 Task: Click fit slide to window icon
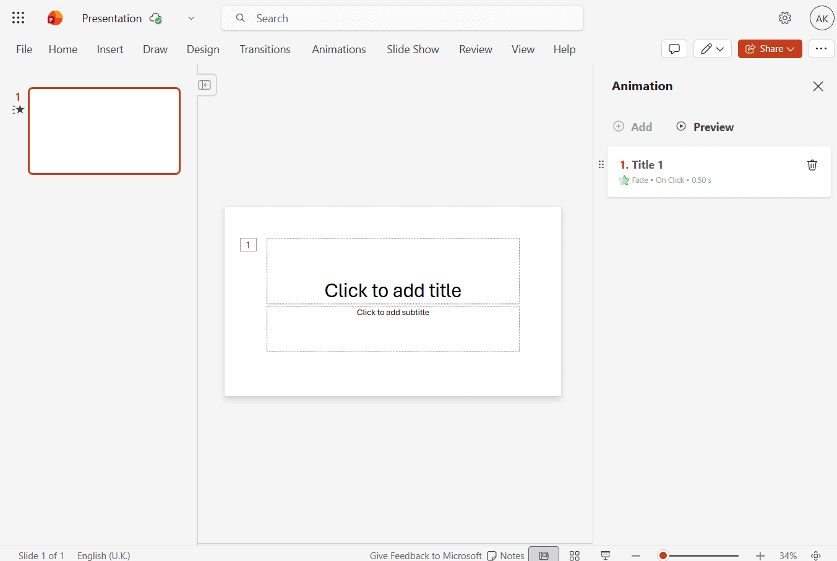(x=816, y=555)
